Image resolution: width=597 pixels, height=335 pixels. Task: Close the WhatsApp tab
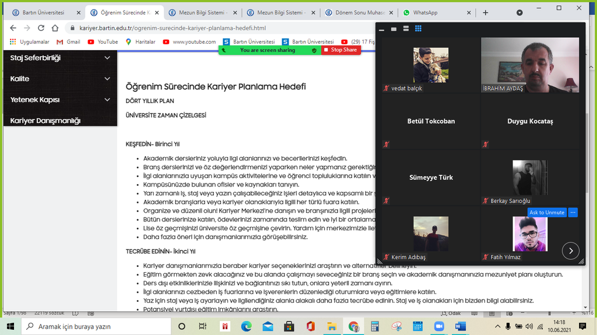click(x=469, y=13)
